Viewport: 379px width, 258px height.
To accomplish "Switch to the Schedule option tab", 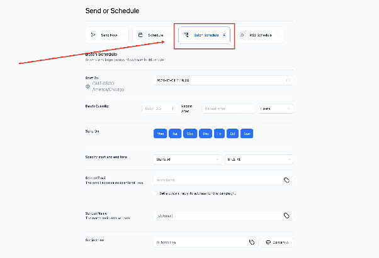I will tap(154, 35).
